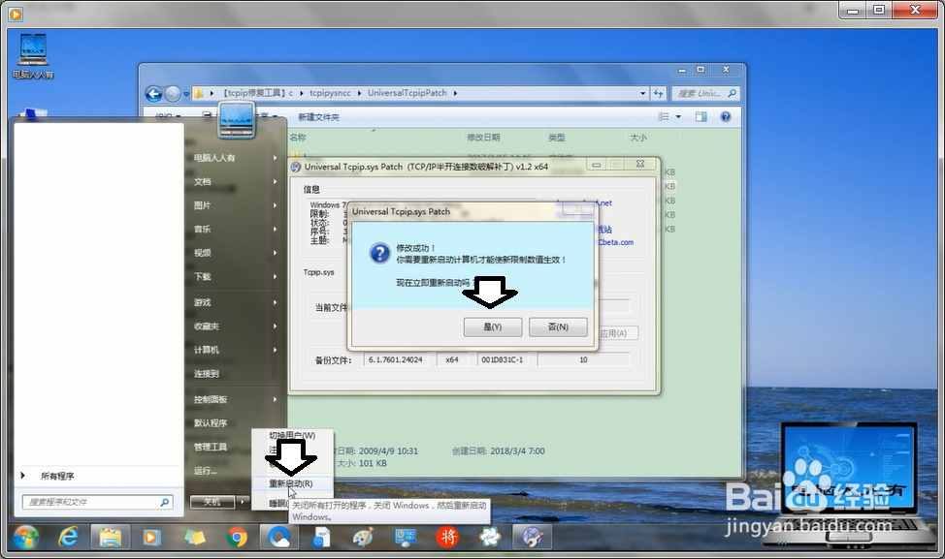The image size is (945, 559).
Task: Open the red chess 将 taskbar icon
Action: (447, 537)
